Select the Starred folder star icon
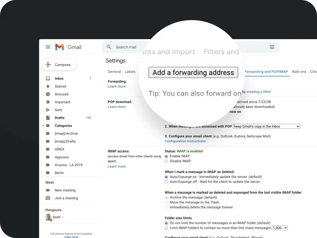The height and width of the screenshot is (238, 317). click(48, 86)
